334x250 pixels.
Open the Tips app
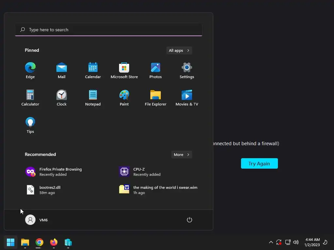(x=30, y=125)
